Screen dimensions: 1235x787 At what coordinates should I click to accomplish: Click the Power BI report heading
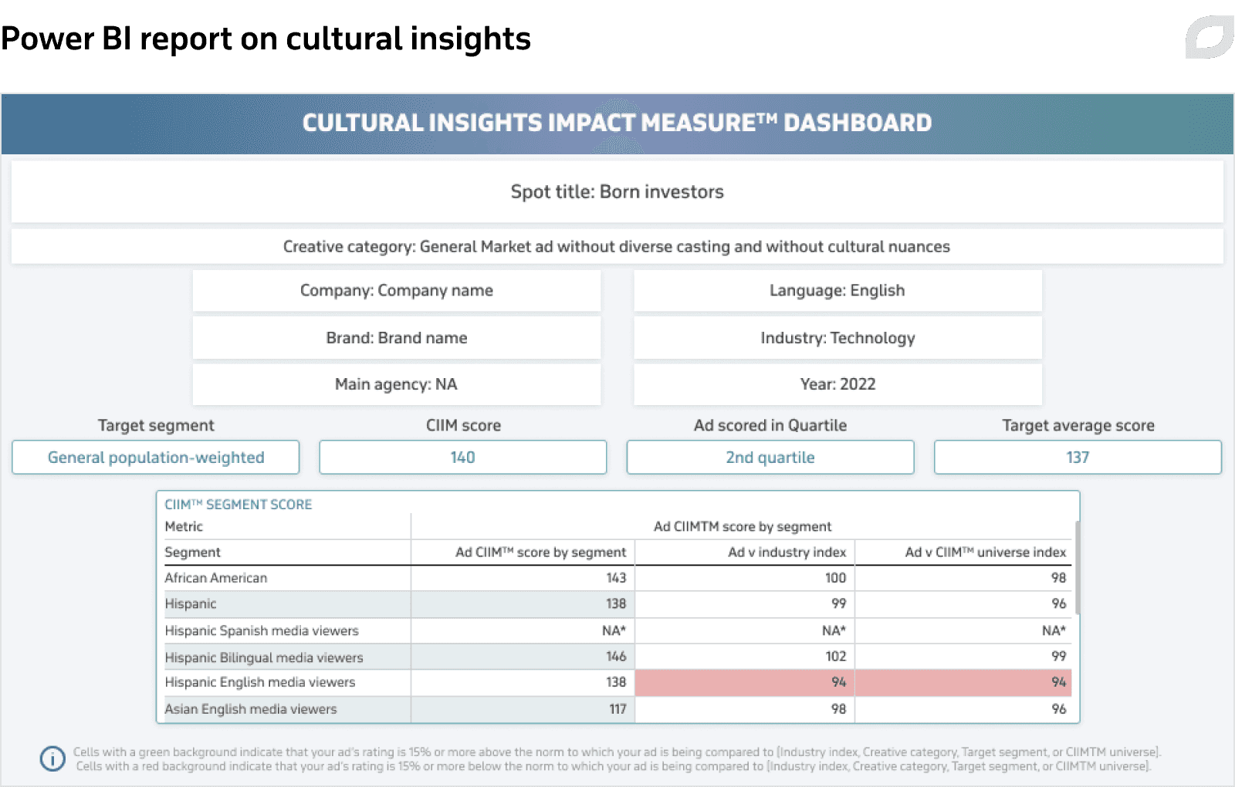[266, 39]
